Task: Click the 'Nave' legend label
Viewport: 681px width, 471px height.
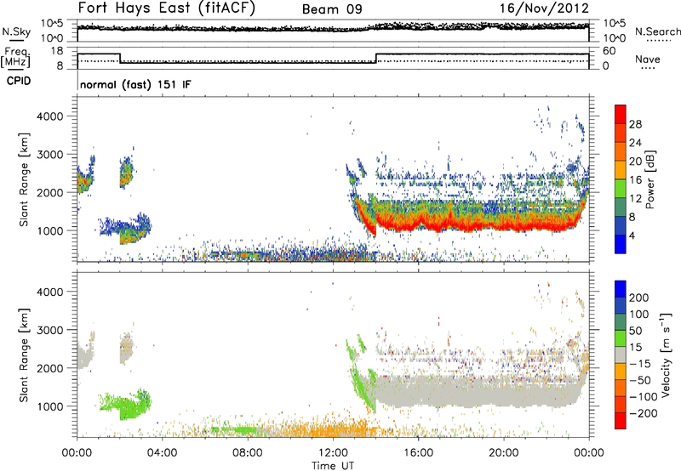Action: (648, 59)
